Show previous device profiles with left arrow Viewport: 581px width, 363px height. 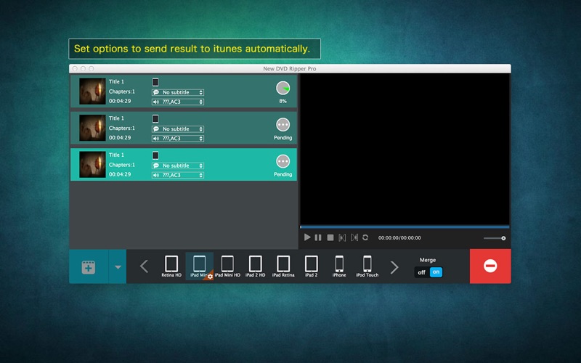tap(144, 266)
